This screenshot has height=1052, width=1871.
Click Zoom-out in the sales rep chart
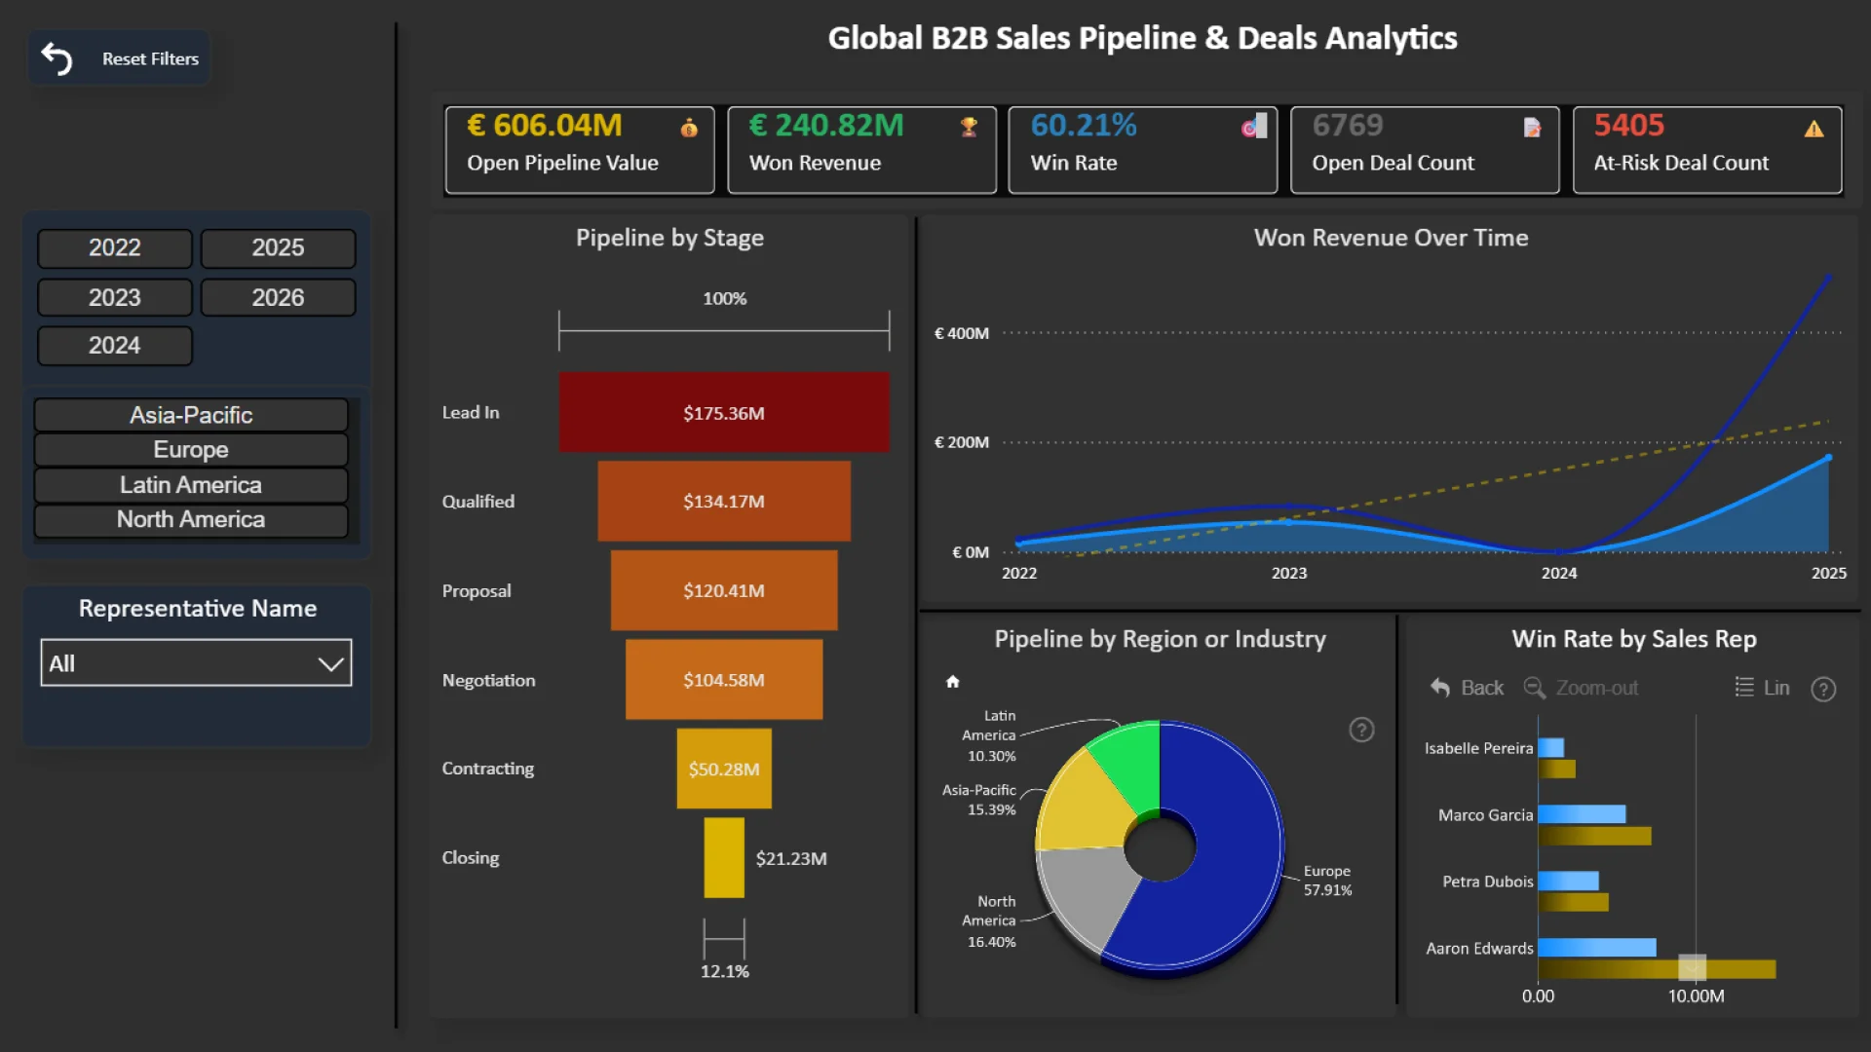click(1582, 688)
